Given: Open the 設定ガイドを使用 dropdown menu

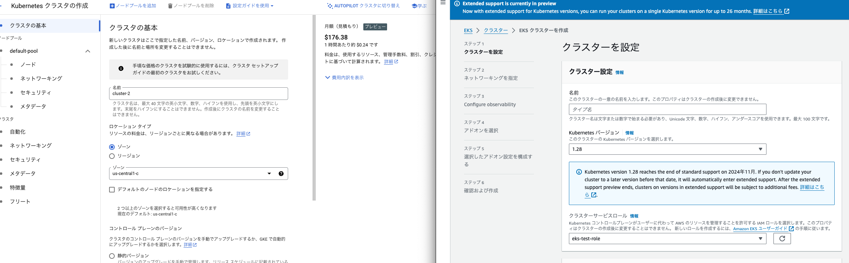Looking at the screenshot, I should (250, 6).
